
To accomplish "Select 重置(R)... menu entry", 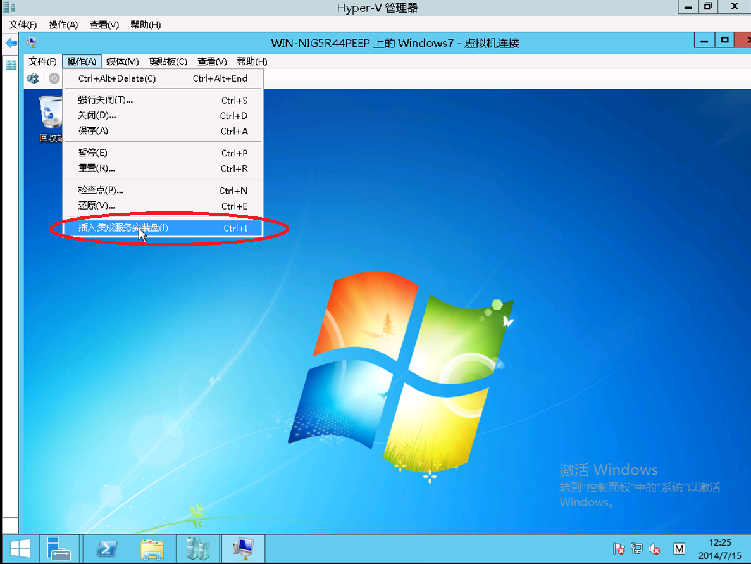I will [x=163, y=168].
